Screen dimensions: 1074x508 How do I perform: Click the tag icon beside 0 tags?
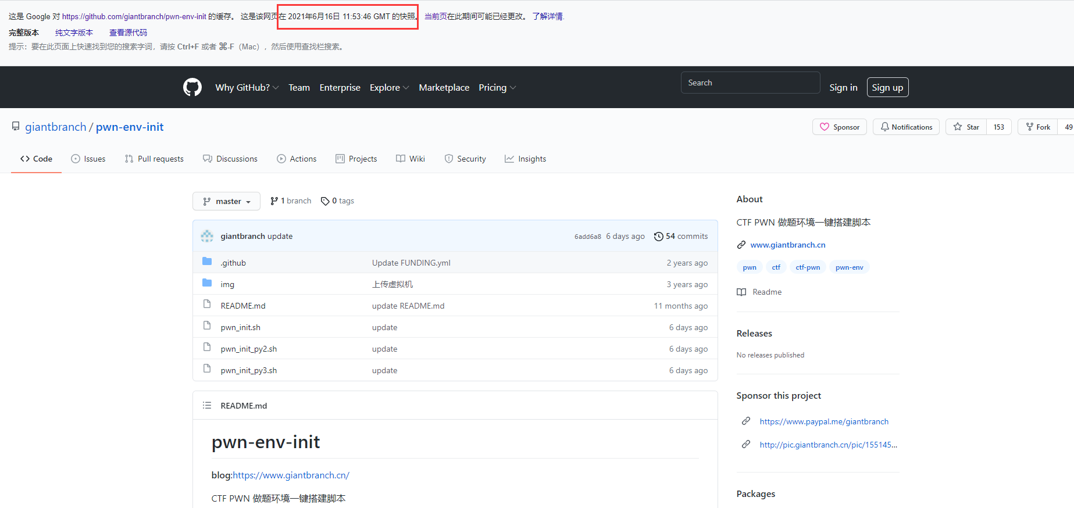[x=325, y=201]
